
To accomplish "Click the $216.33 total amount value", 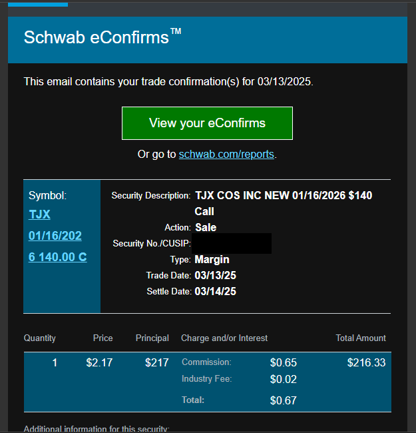I will 366,363.
